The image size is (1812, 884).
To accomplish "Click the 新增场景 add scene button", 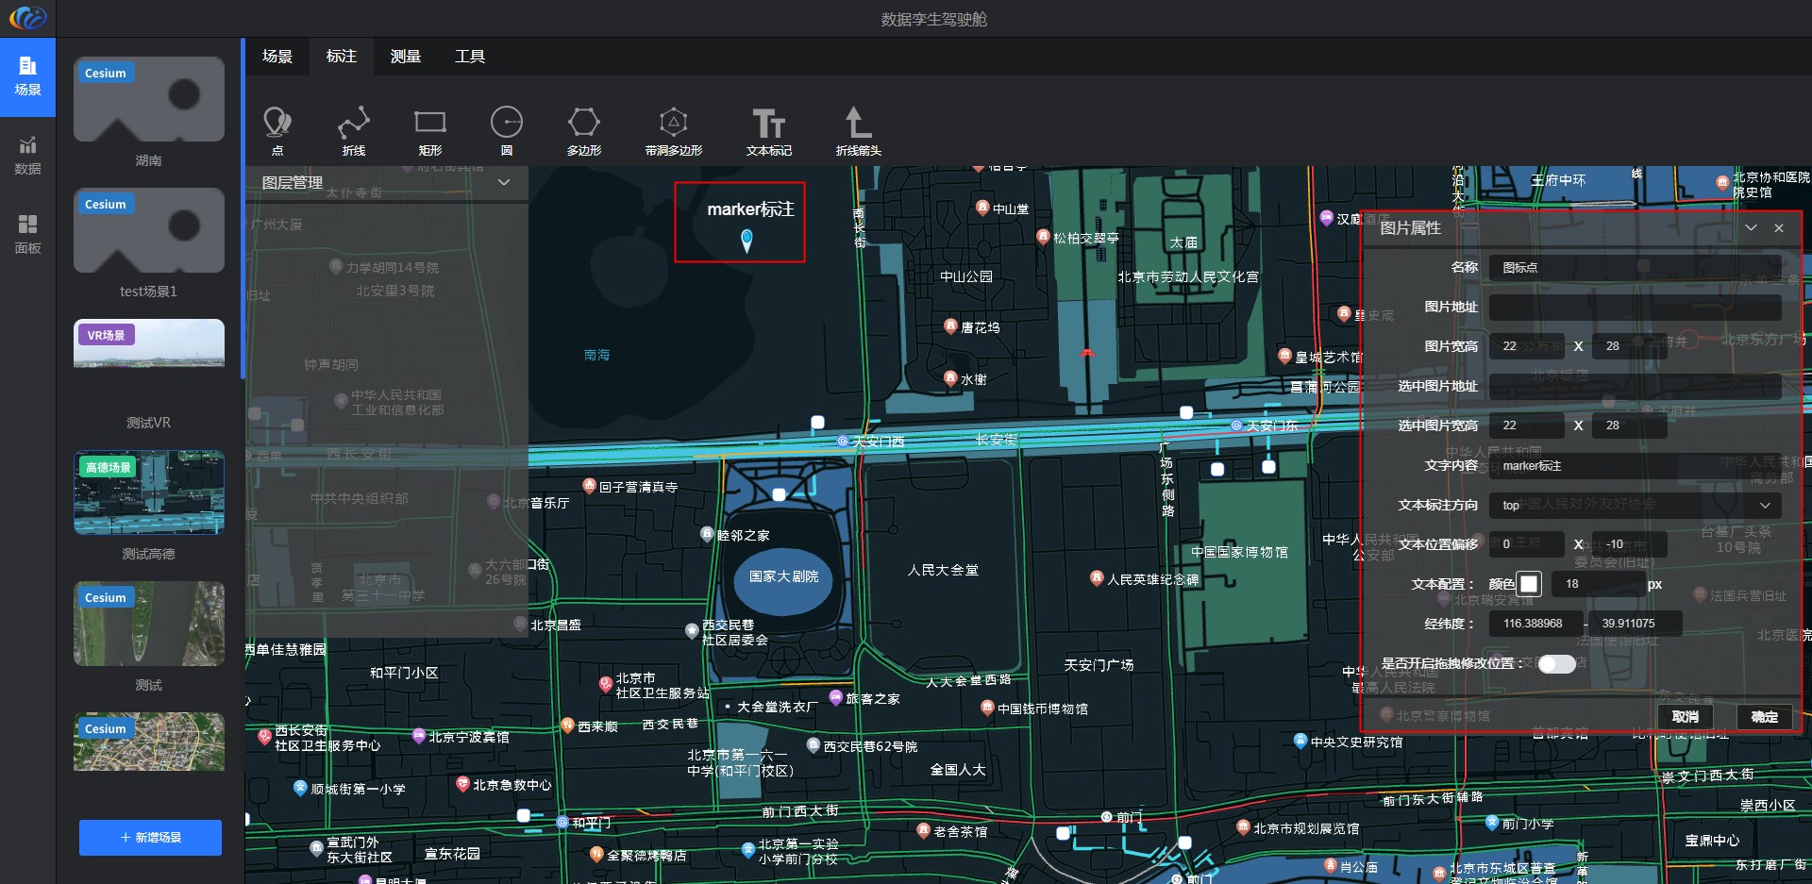I will pyautogui.click(x=150, y=838).
